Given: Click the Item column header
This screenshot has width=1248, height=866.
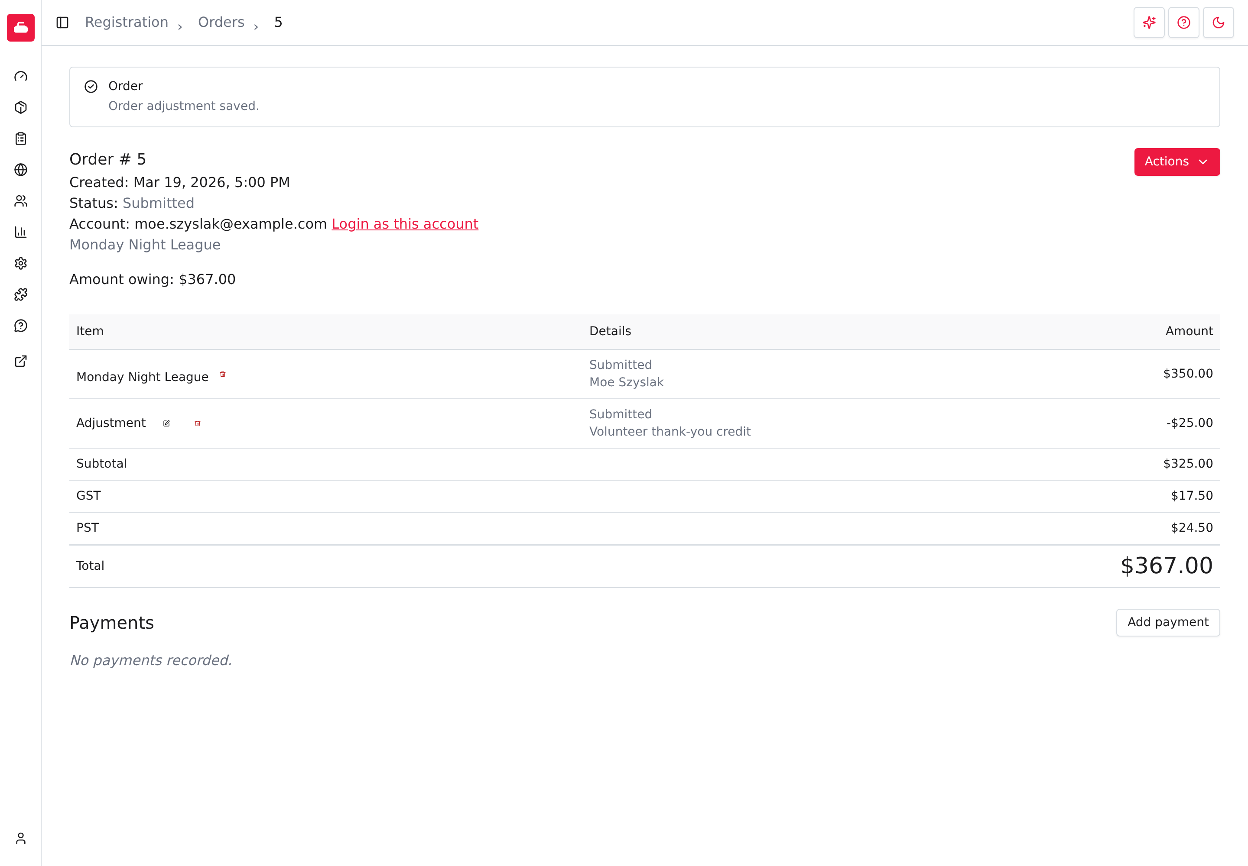Looking at the screenshot, I should (x=90, y=331).
